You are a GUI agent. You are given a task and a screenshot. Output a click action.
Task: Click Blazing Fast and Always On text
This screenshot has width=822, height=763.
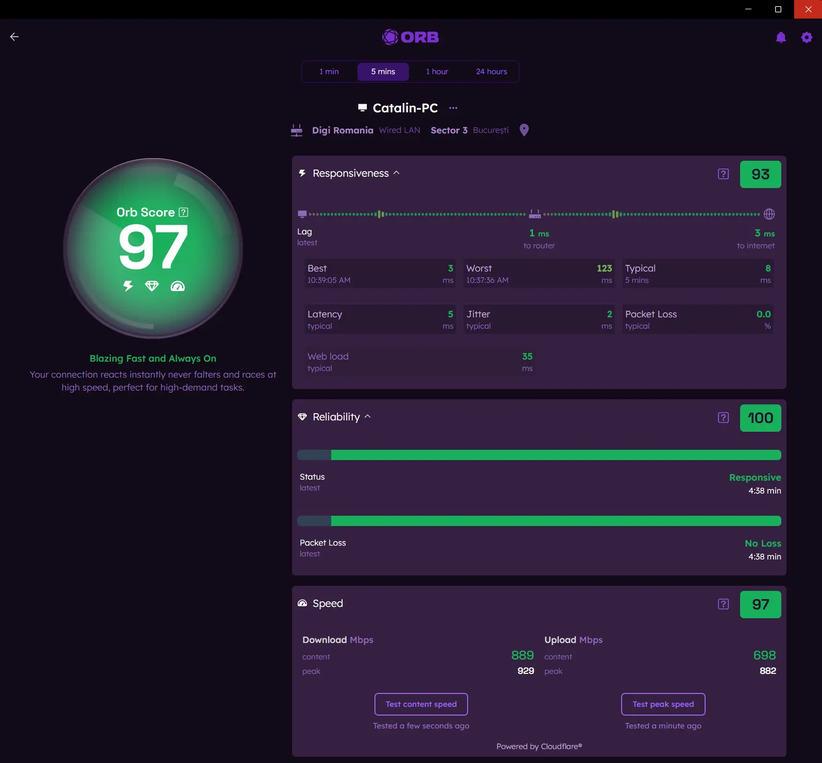point(153,359)
